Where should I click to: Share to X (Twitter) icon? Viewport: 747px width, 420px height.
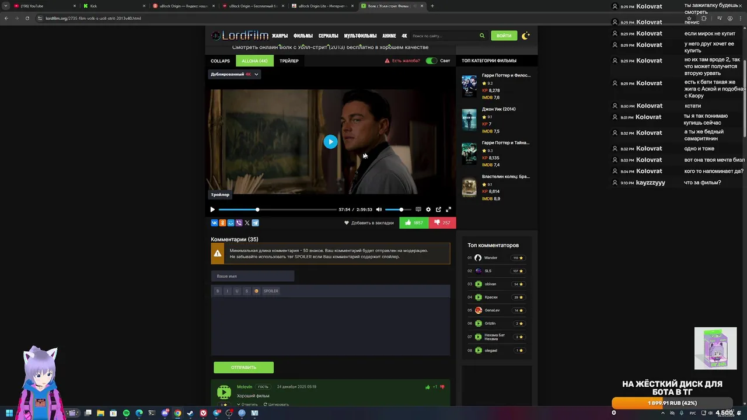pos(247,223)
